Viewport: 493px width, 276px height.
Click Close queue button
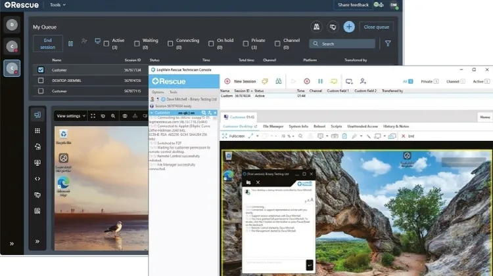[x=377, y=27]
